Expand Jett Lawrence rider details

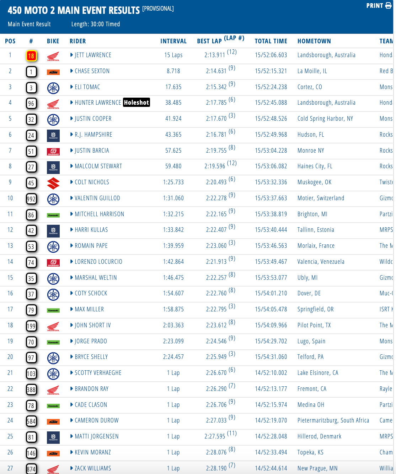point(72,55)
